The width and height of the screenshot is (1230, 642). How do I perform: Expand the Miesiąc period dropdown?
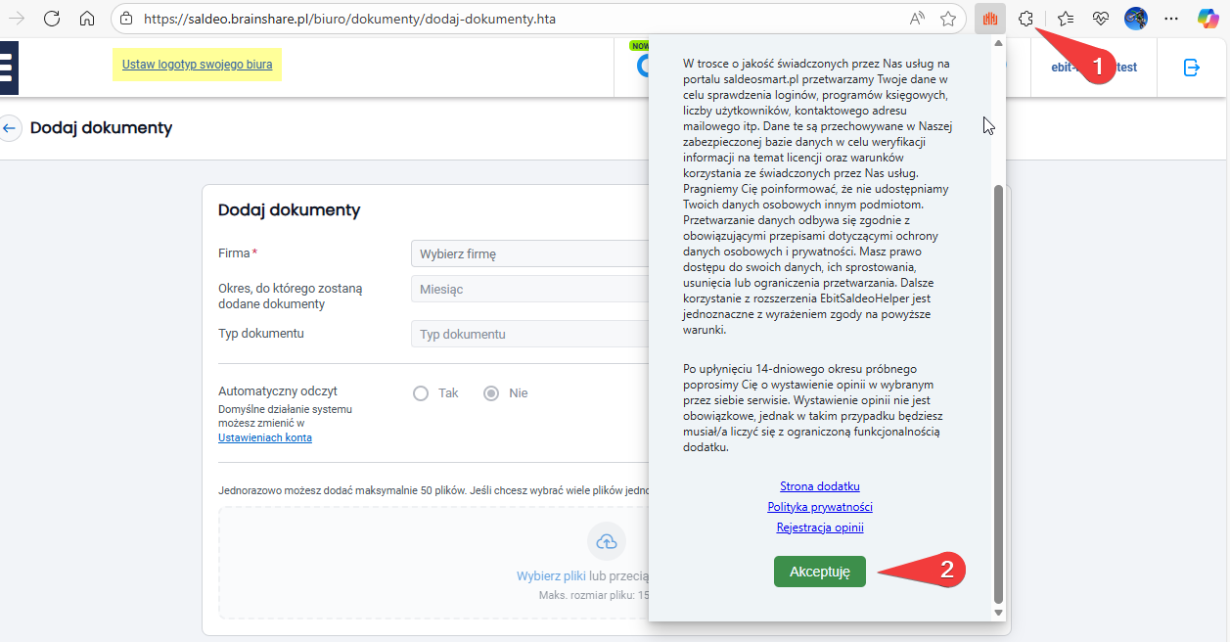click(528, 290)
